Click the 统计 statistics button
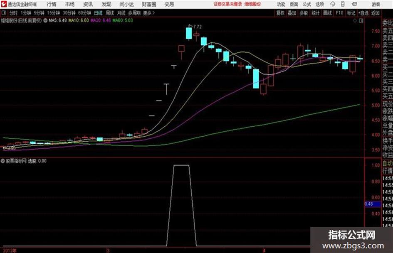The image size is (393, 253). point(316,13)
